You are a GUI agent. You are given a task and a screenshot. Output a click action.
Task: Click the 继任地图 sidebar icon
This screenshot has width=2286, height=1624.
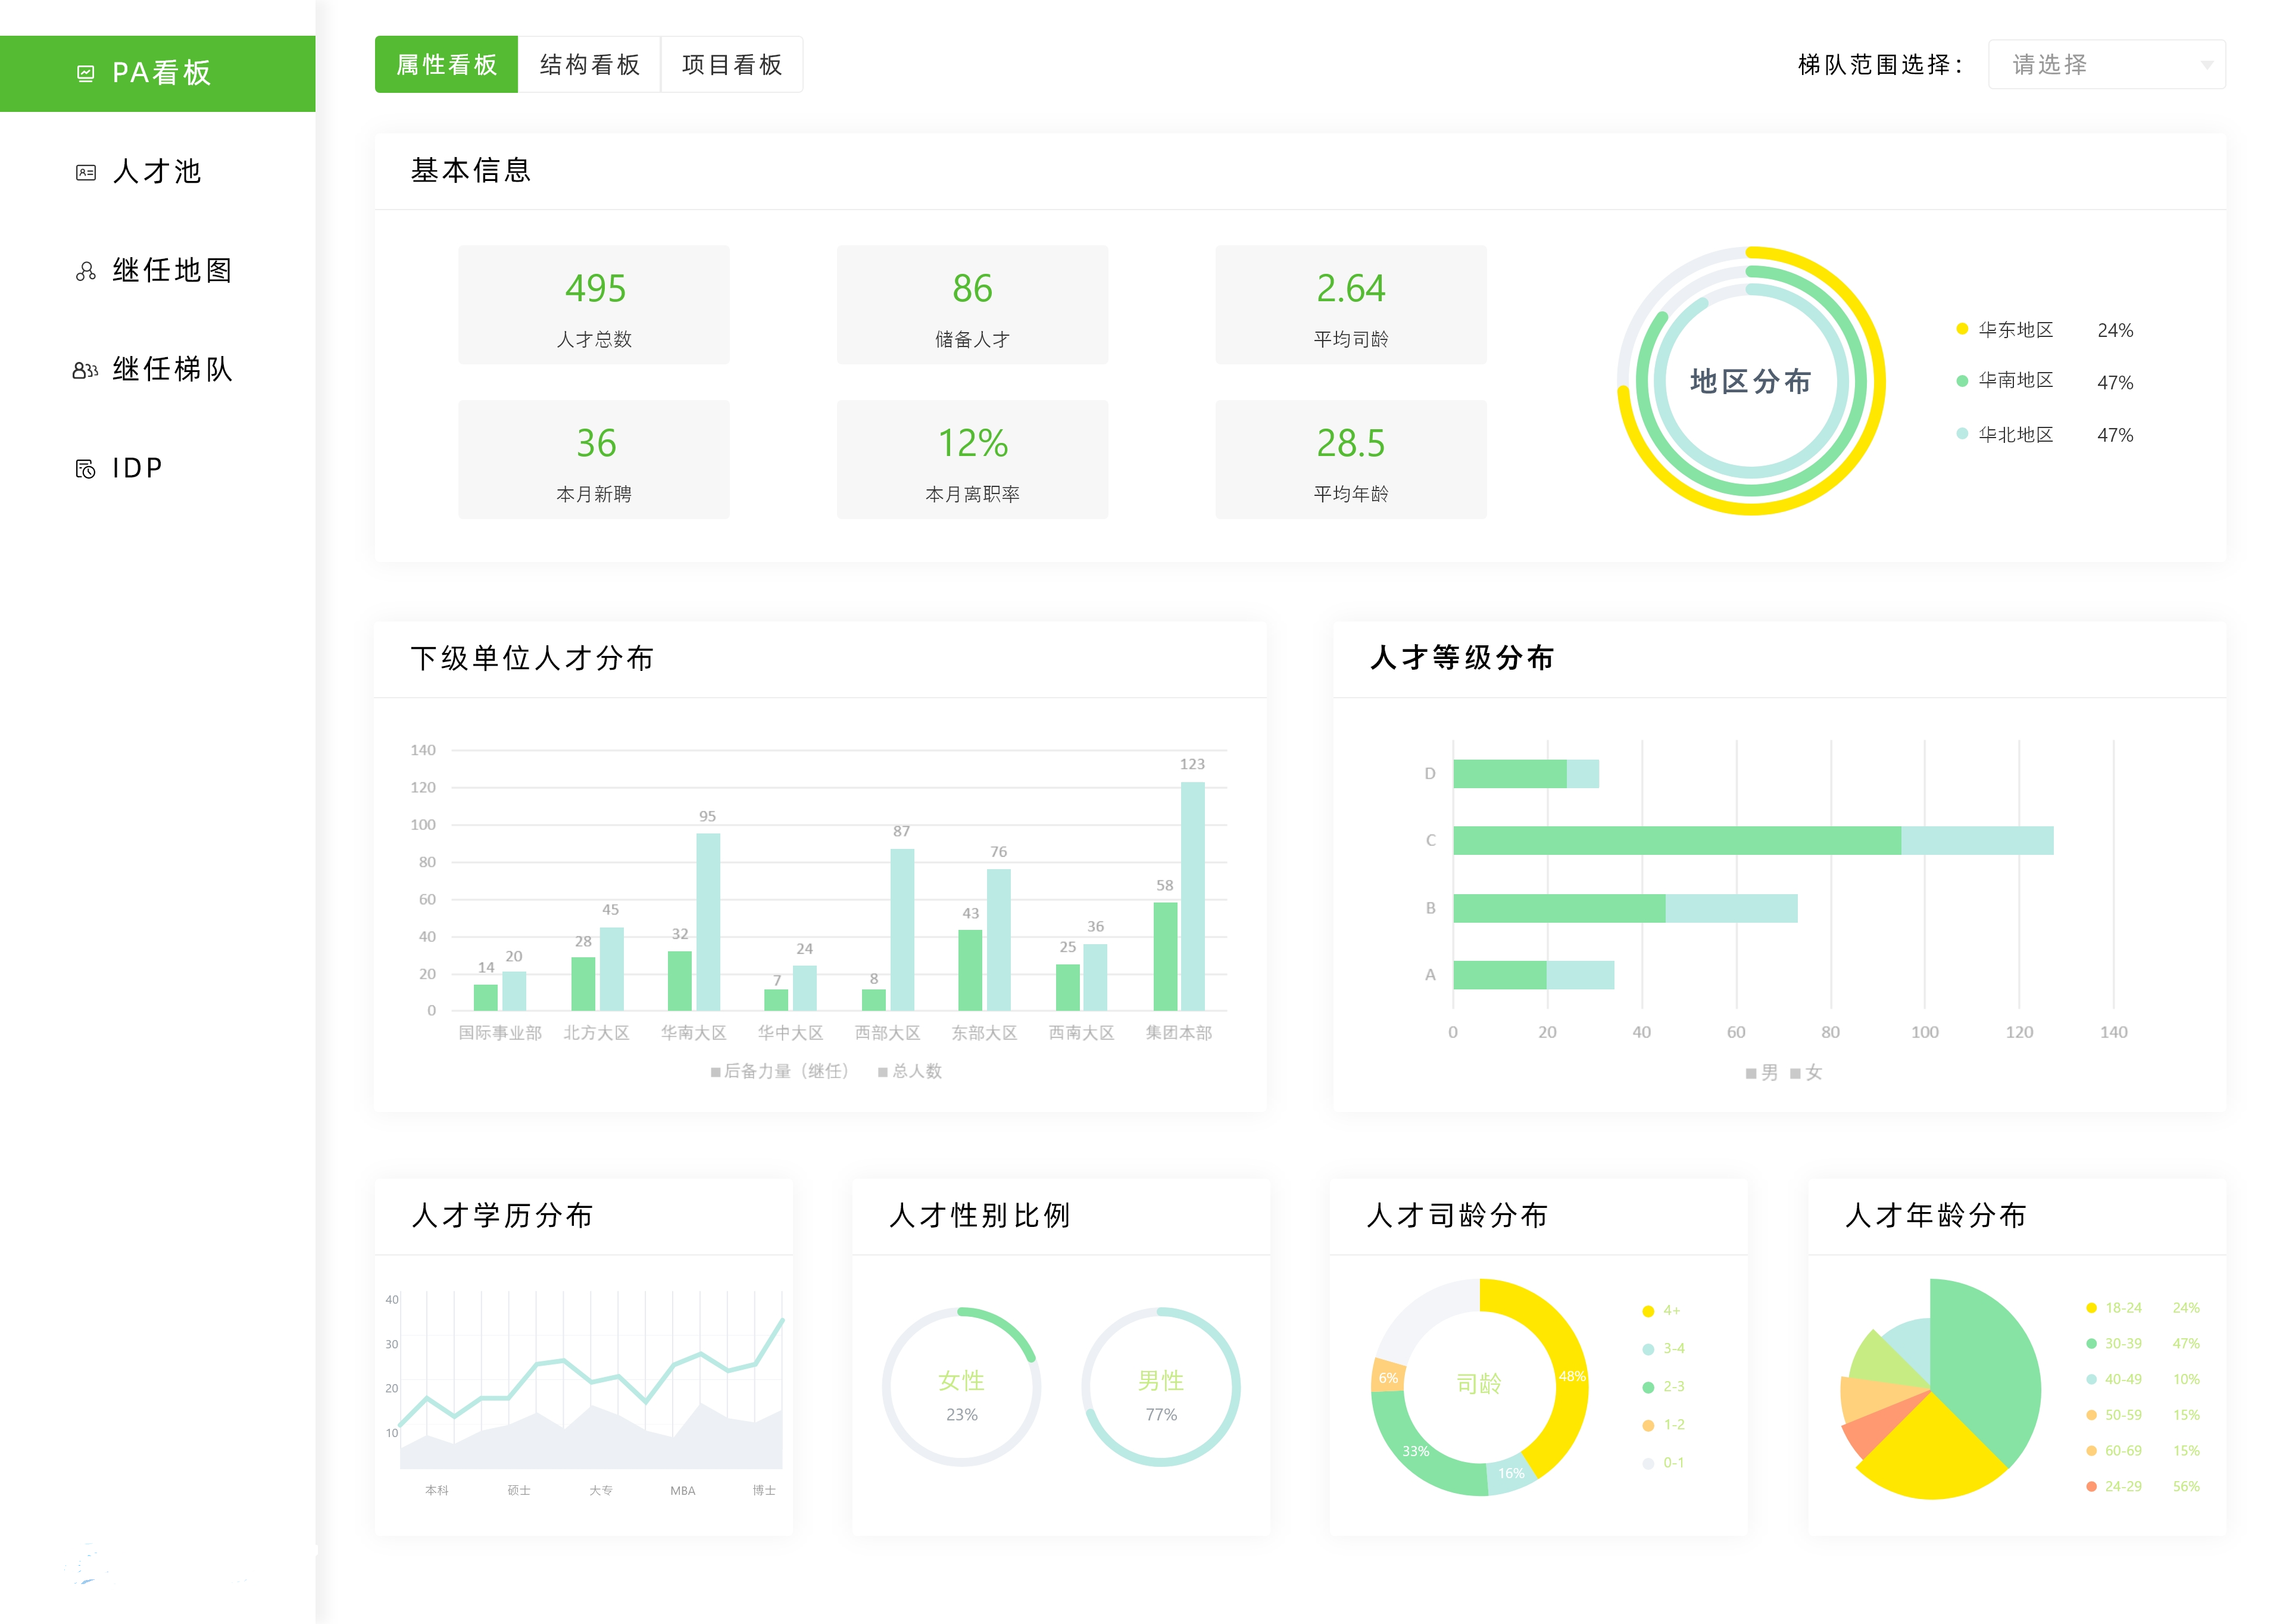[x=86, y=271]
